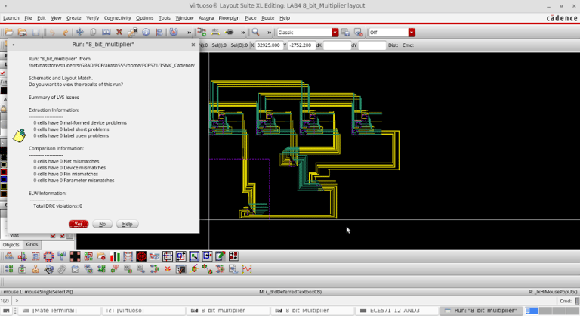Close the Run 8_bit_multiplier dialog
This screenshot has width=580, height=316.
193,45
